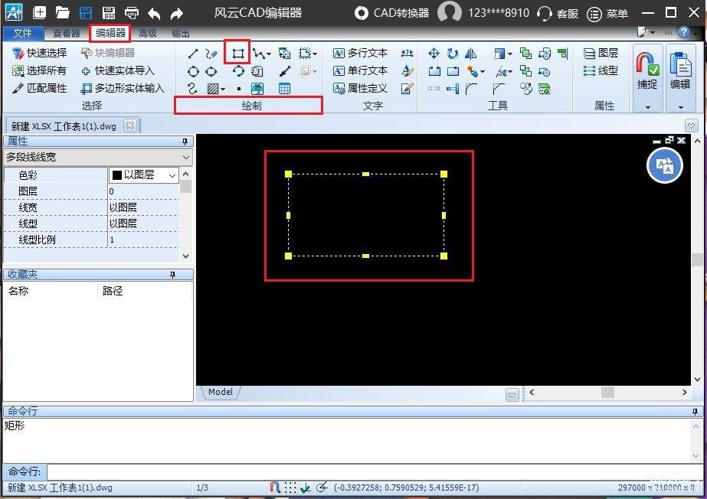The width and height of the screenshot is (707, 499).
Task: Open the CAD转换器 converter link
Action: tap(391, 13)
